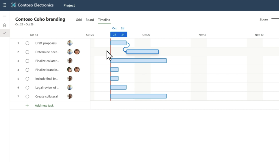
Task: Open Mitchell's avatar on Draft proposals
Action: 70,43
